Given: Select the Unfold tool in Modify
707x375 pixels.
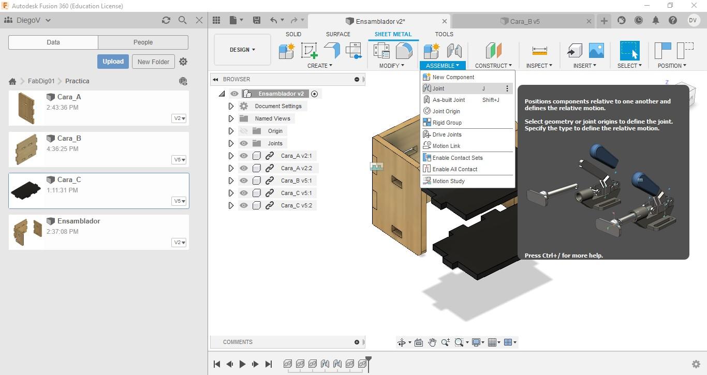Looking at the screenshot, I should pyautogui.click(x=381, y=51).
